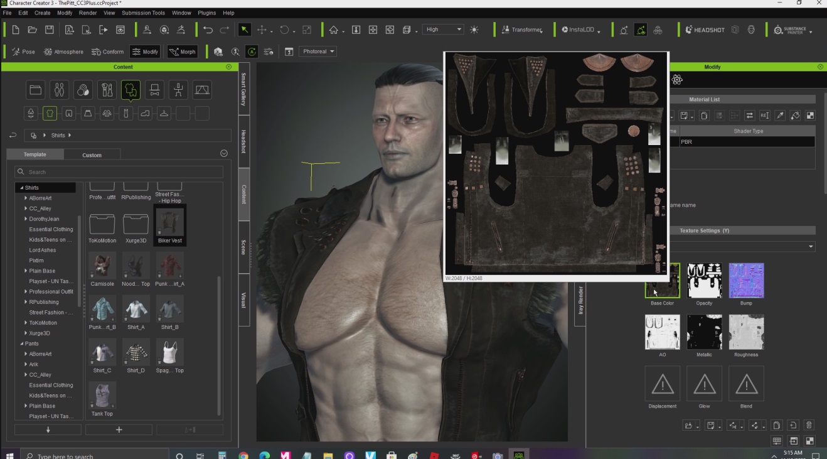The width and height of the screenshot is (827, 459).
Task: Open the File menu
Action: tap(7, 13)
